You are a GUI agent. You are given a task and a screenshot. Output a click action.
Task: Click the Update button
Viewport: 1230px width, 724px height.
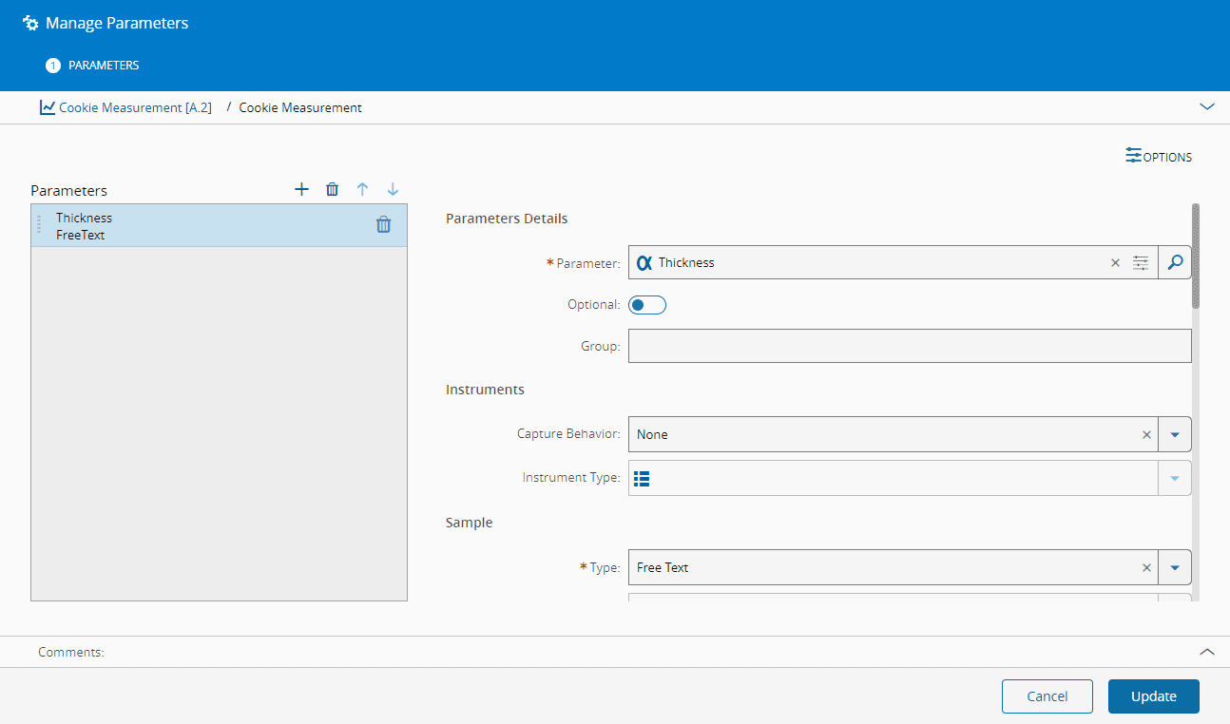click(x=1153, y=696)
